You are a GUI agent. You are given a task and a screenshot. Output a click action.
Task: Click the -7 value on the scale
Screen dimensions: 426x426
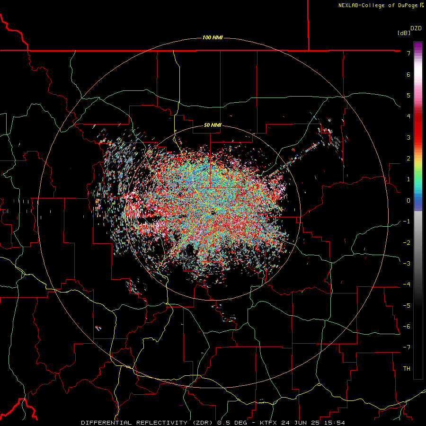407,347
